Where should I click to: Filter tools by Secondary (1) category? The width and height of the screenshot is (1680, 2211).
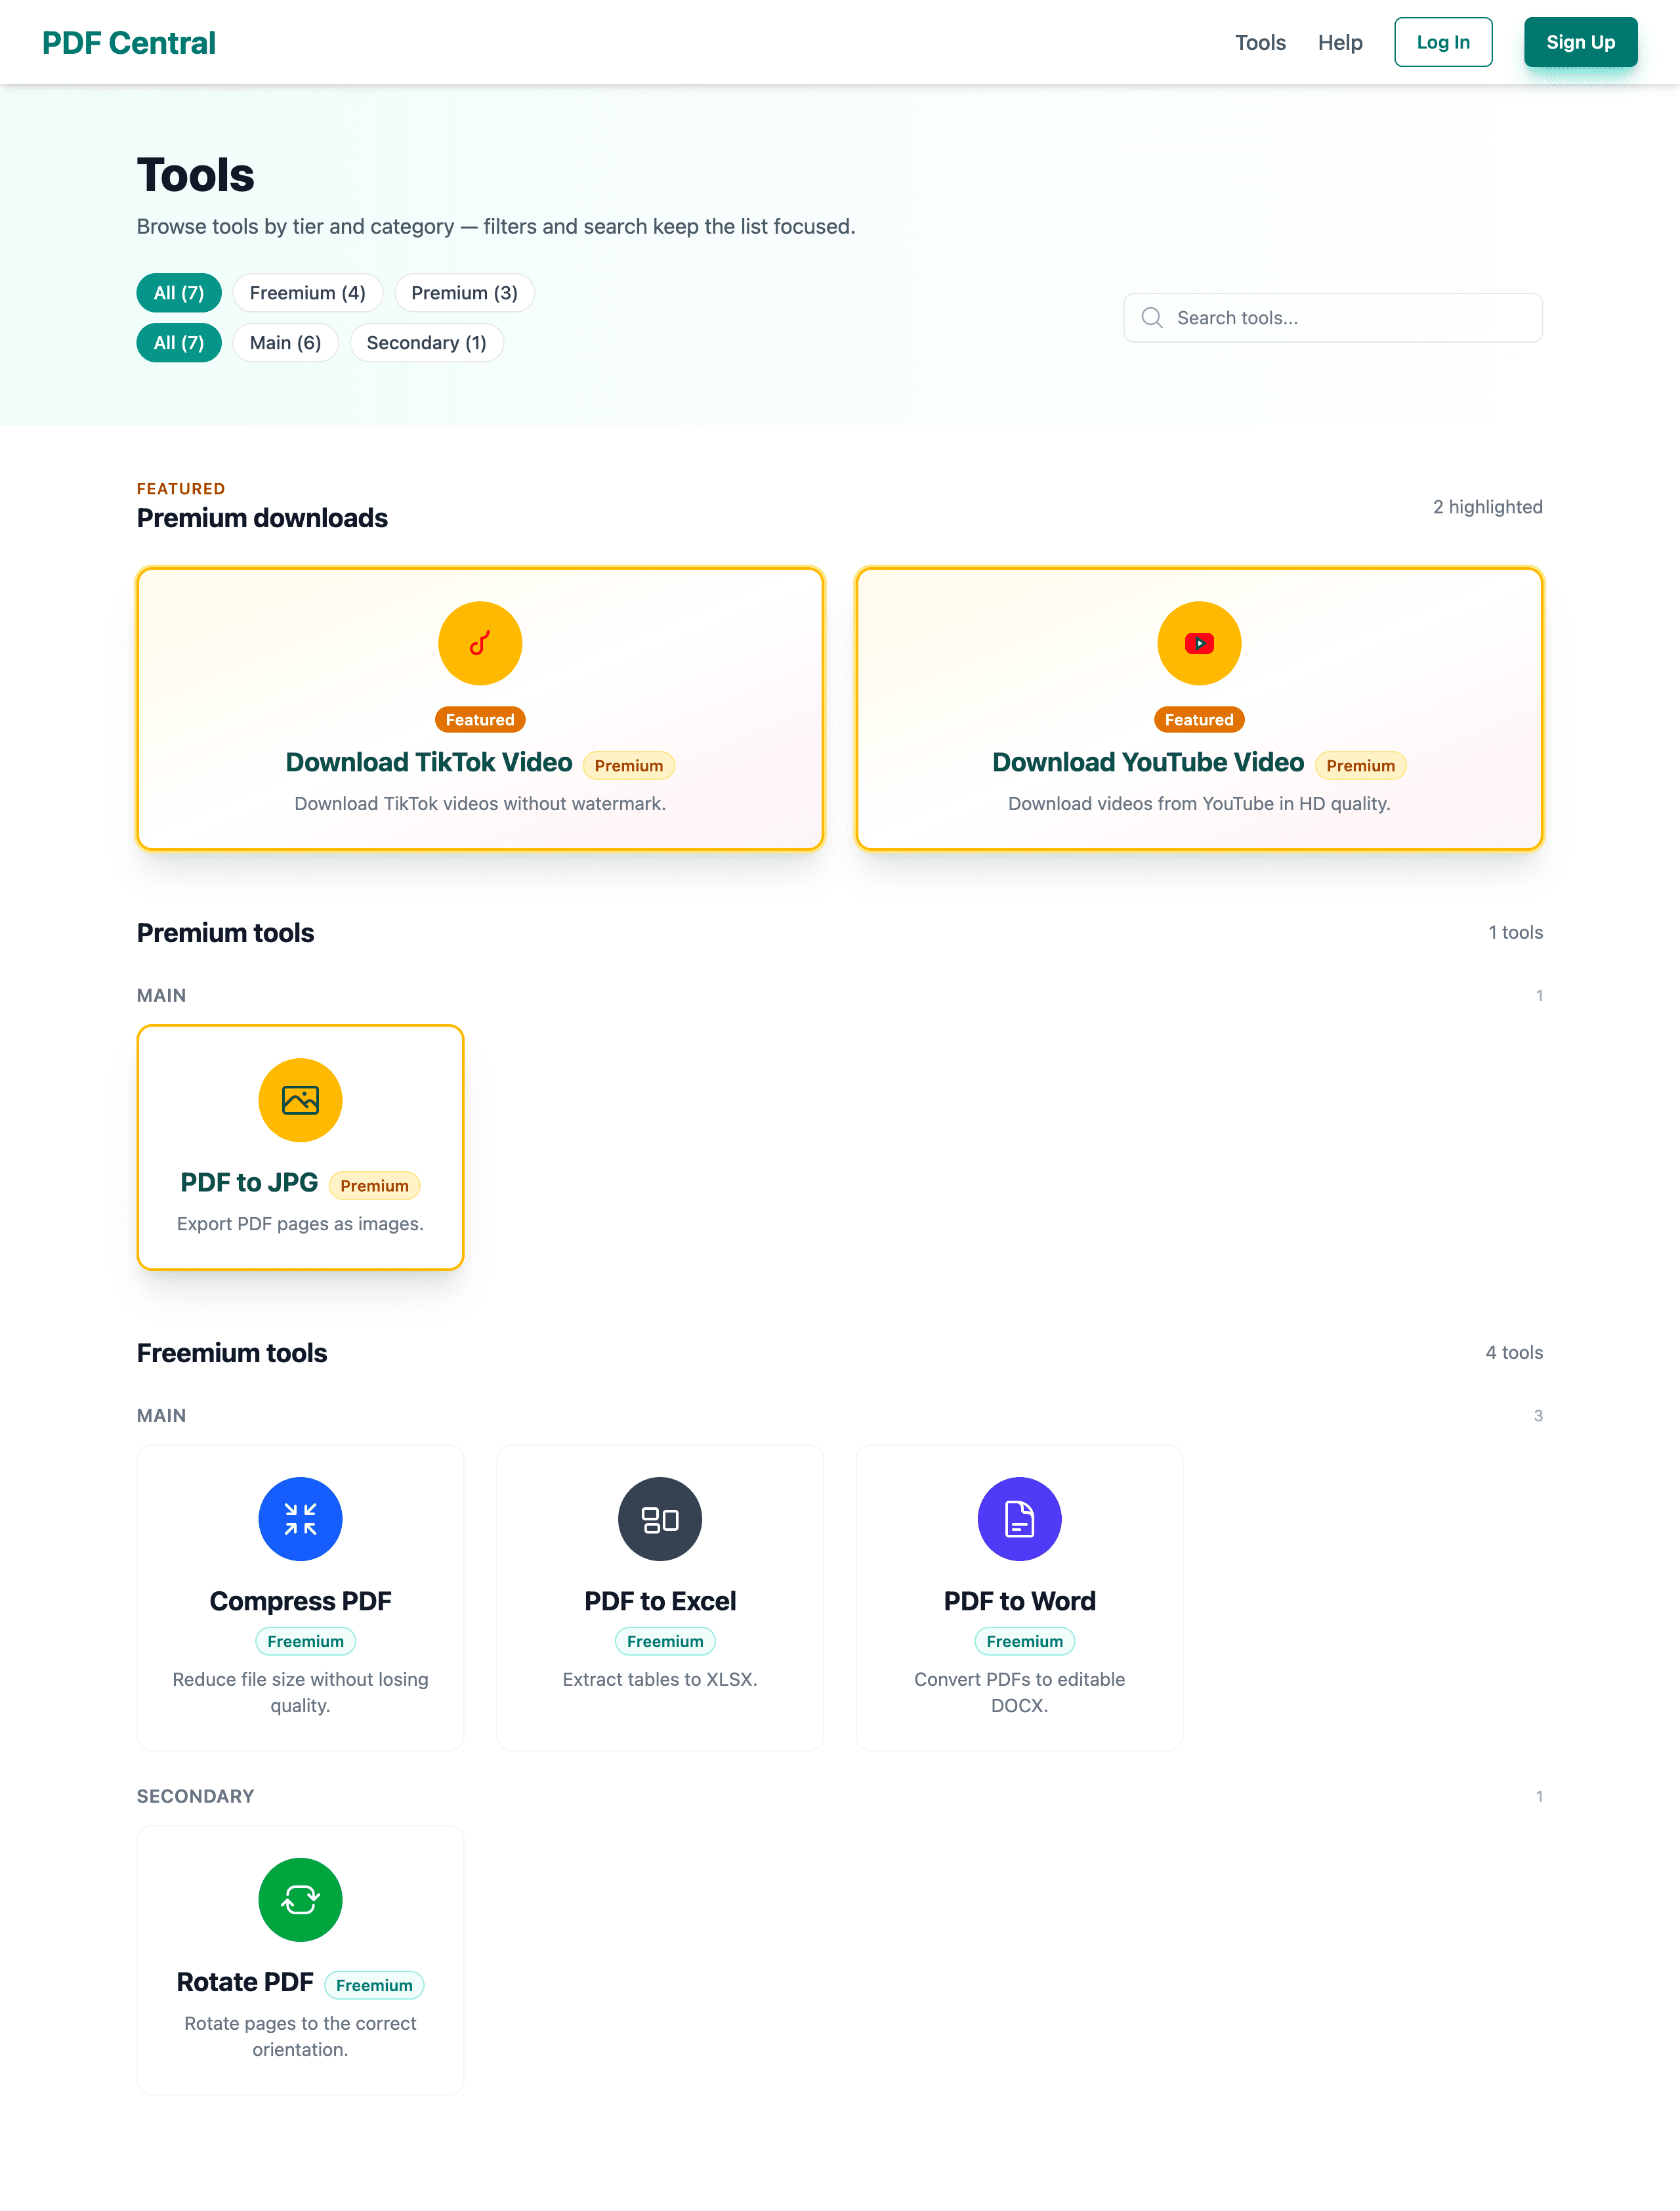coord(426,342)
